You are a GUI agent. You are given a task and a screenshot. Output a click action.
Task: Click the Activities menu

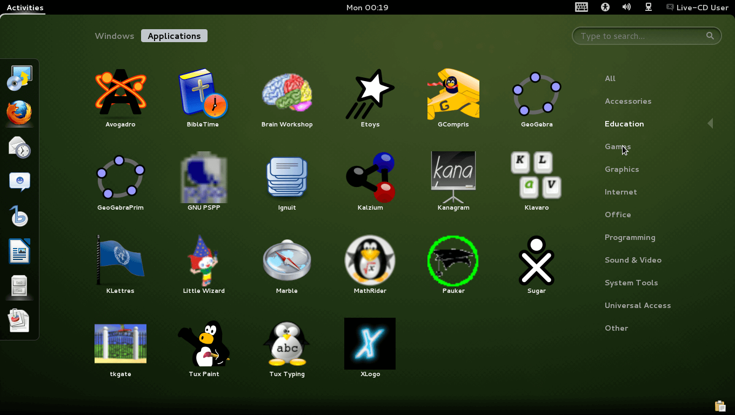pos(23,8)
